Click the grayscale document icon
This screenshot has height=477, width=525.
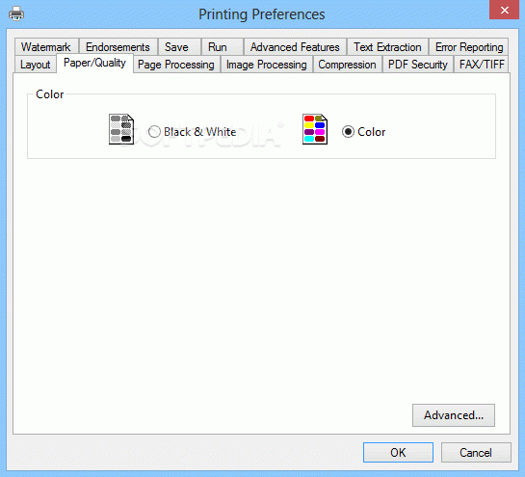(x=121, y=129)
